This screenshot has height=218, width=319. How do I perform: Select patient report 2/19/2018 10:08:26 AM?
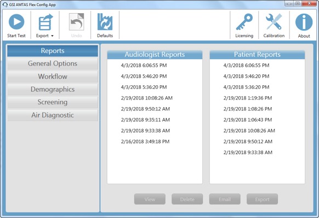pos(249,131)
